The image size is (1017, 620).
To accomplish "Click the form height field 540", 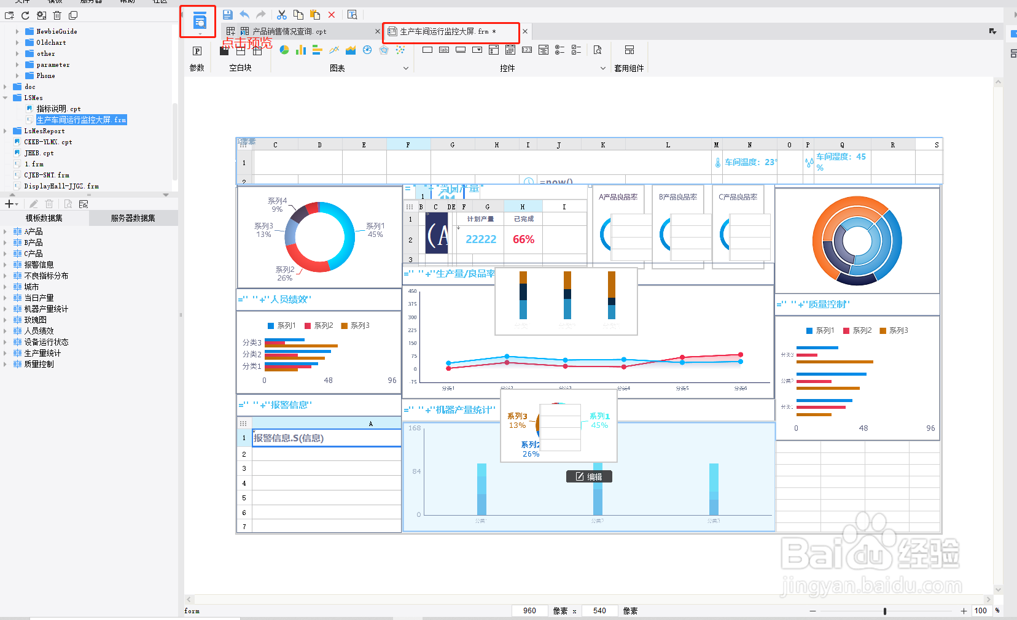I will (x=599, y=611).
